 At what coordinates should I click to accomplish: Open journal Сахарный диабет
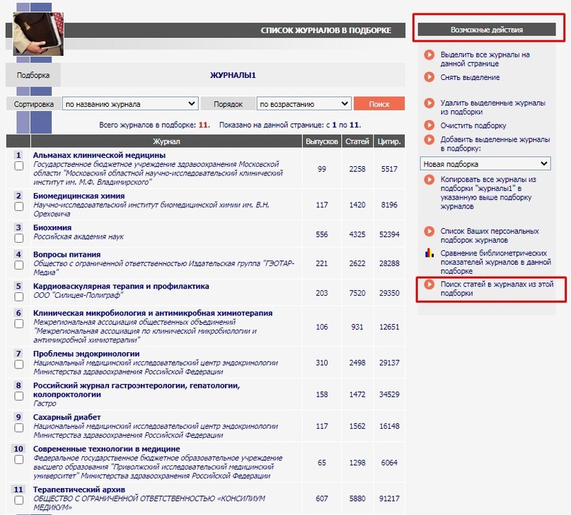coord(67,417)
